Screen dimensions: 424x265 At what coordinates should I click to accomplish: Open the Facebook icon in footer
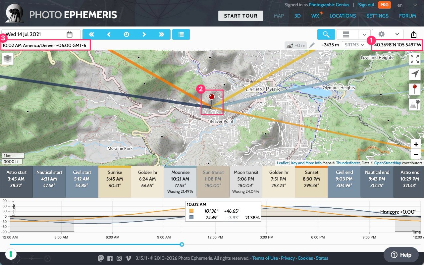(x=110, y=258)
